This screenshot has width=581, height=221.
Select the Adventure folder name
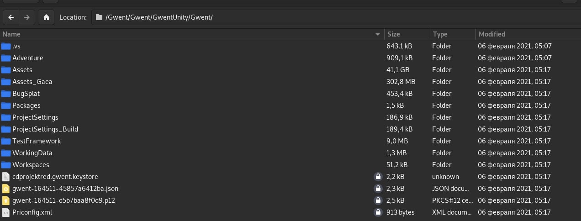tap(28, 58)
